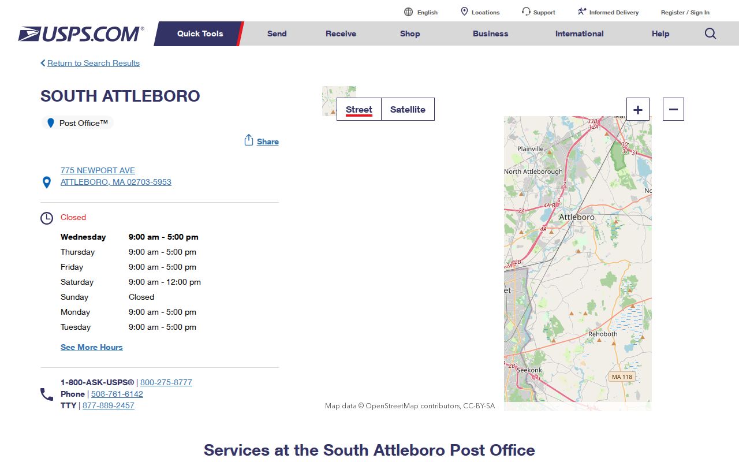This screenshot has height=462, width=739.
Task: Click the clock icon next to hours
Action: pyautogui.click(x=47, y=218)
